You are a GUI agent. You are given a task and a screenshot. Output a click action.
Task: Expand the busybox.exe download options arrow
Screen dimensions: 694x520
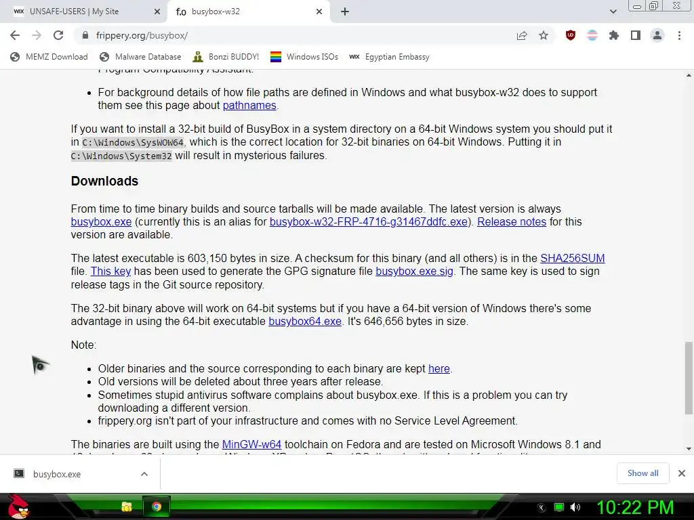pyautogui.click(x=144, y=474)
